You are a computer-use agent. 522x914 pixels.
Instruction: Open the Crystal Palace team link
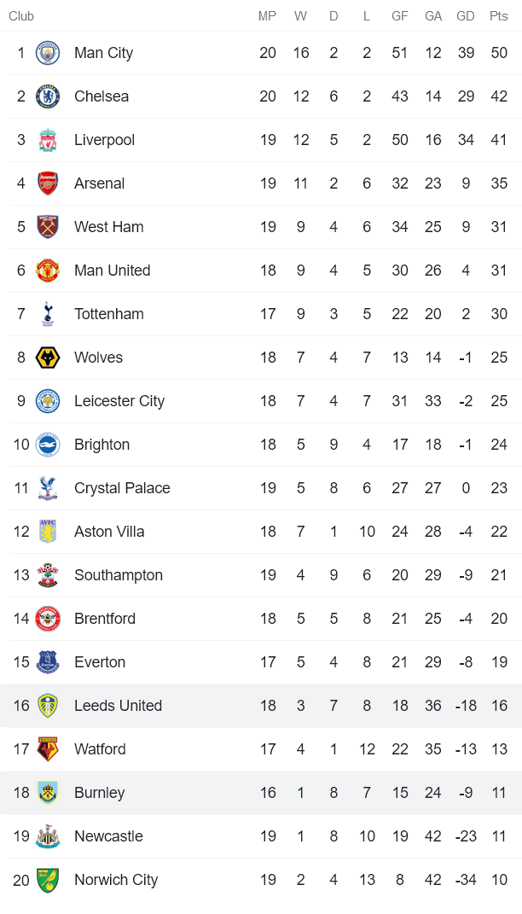(122, 488)
